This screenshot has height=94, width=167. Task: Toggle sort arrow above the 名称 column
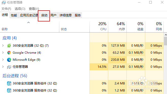pyautogui.click(x=28, y=22)
